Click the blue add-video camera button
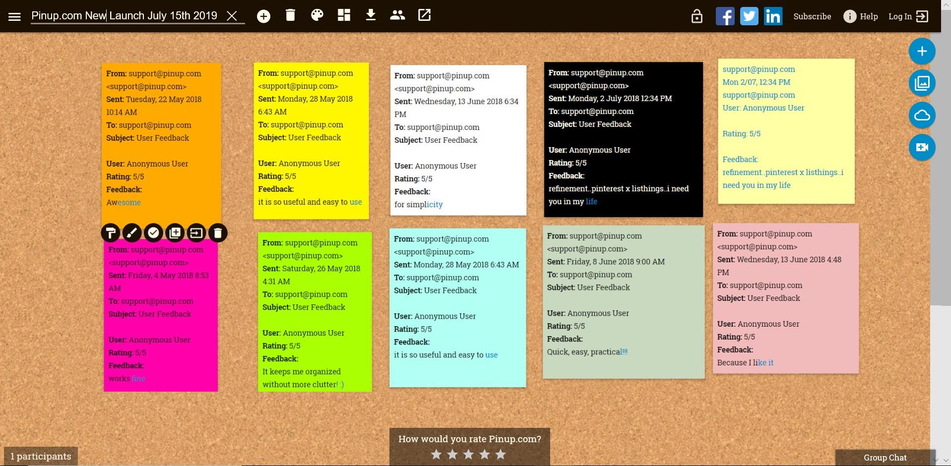 pyautogui.click(x=922, y=148)
